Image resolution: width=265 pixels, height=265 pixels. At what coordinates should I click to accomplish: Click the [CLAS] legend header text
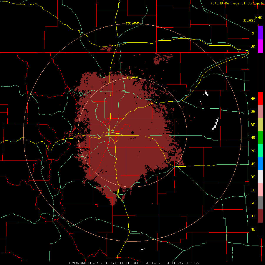tap(249, 20)
